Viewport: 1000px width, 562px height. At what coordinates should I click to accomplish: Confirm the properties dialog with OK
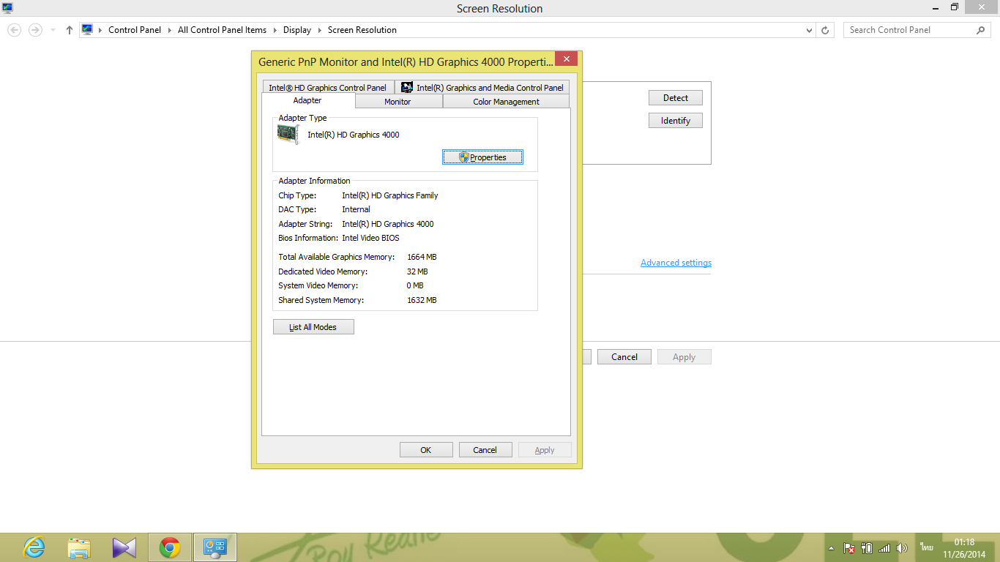(426, 450)
